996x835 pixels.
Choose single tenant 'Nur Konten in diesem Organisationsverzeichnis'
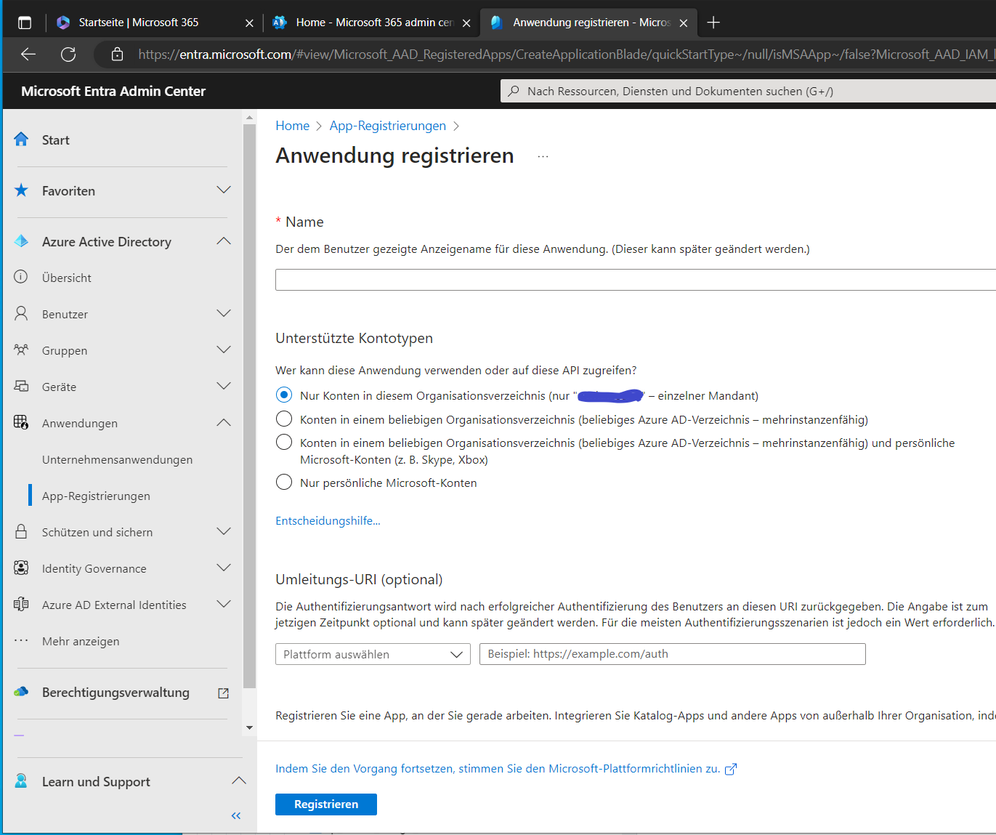(x=284, y=395)
